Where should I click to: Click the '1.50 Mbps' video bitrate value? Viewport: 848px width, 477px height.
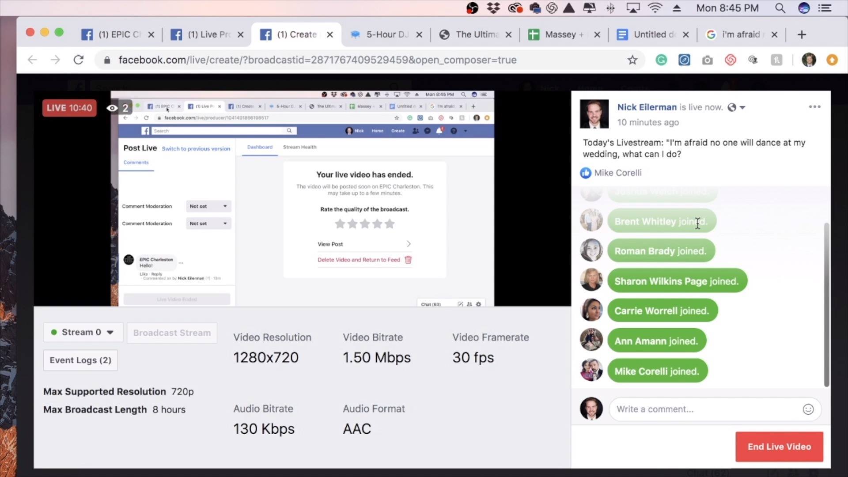pos(377,357)
